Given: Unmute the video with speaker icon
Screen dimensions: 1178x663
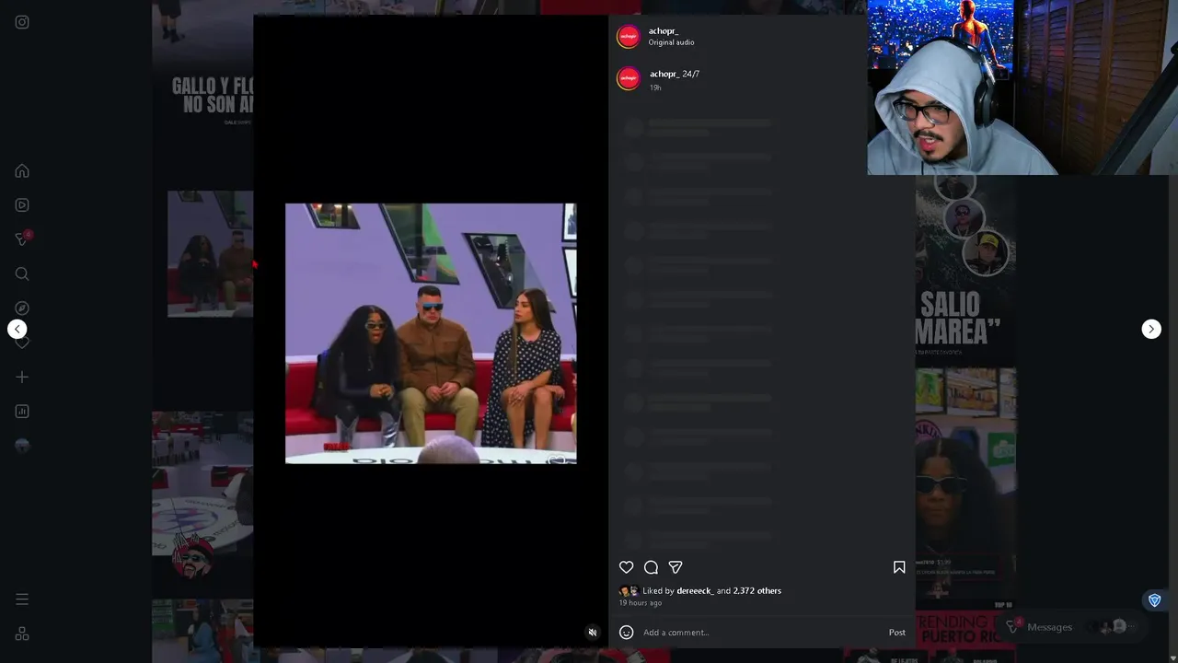Looking at the screenshot, I should (593, 633).
